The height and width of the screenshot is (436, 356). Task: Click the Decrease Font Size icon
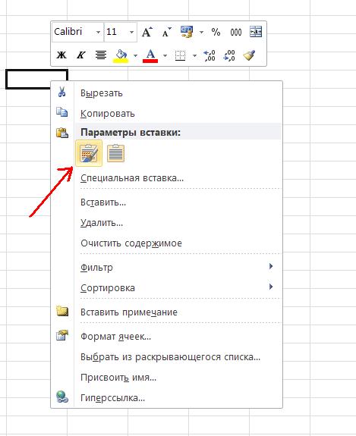(x=166, y=33)
